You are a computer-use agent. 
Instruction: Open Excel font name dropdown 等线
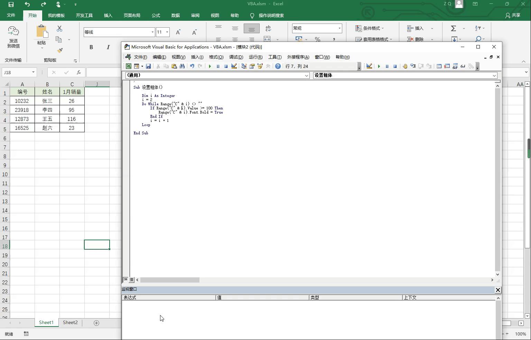coord(152,32)
